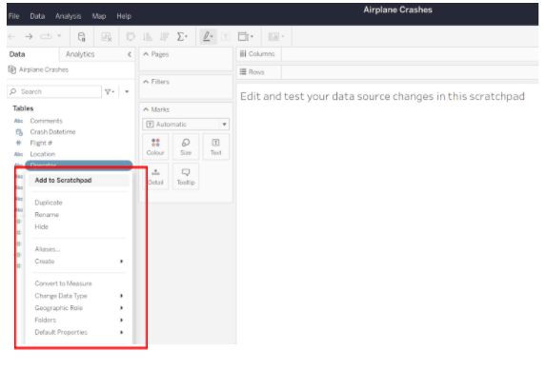Click the Highlight pen tool
Screen dimensions: 546x370
[x=208, y=37]
